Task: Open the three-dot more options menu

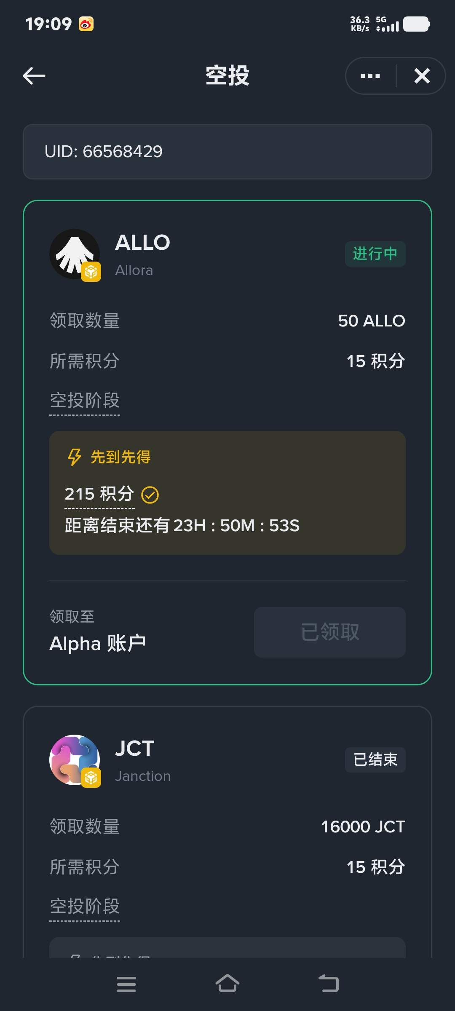Action: click(x=370, y=76)
